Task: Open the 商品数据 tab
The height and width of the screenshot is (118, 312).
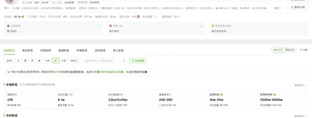Action: pyautogui.click(x=27, y=50)
